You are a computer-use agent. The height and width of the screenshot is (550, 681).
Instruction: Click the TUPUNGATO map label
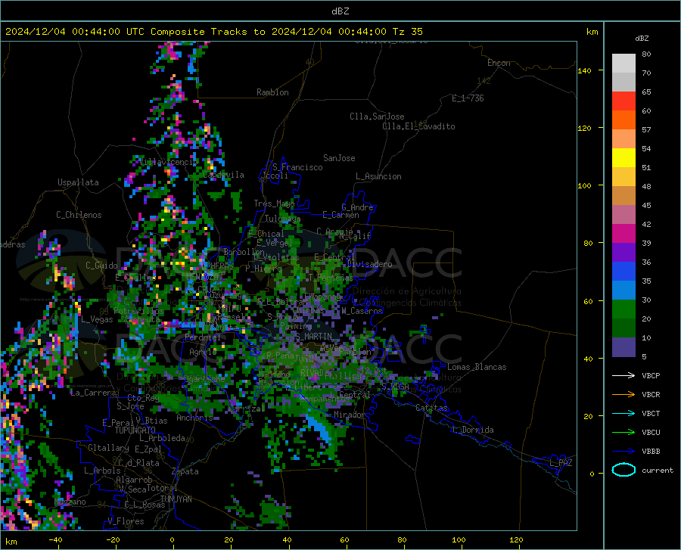(135, 430)
